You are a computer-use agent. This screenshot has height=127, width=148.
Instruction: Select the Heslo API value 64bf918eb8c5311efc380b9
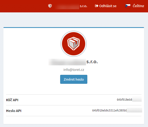click(x=109, y=110)
